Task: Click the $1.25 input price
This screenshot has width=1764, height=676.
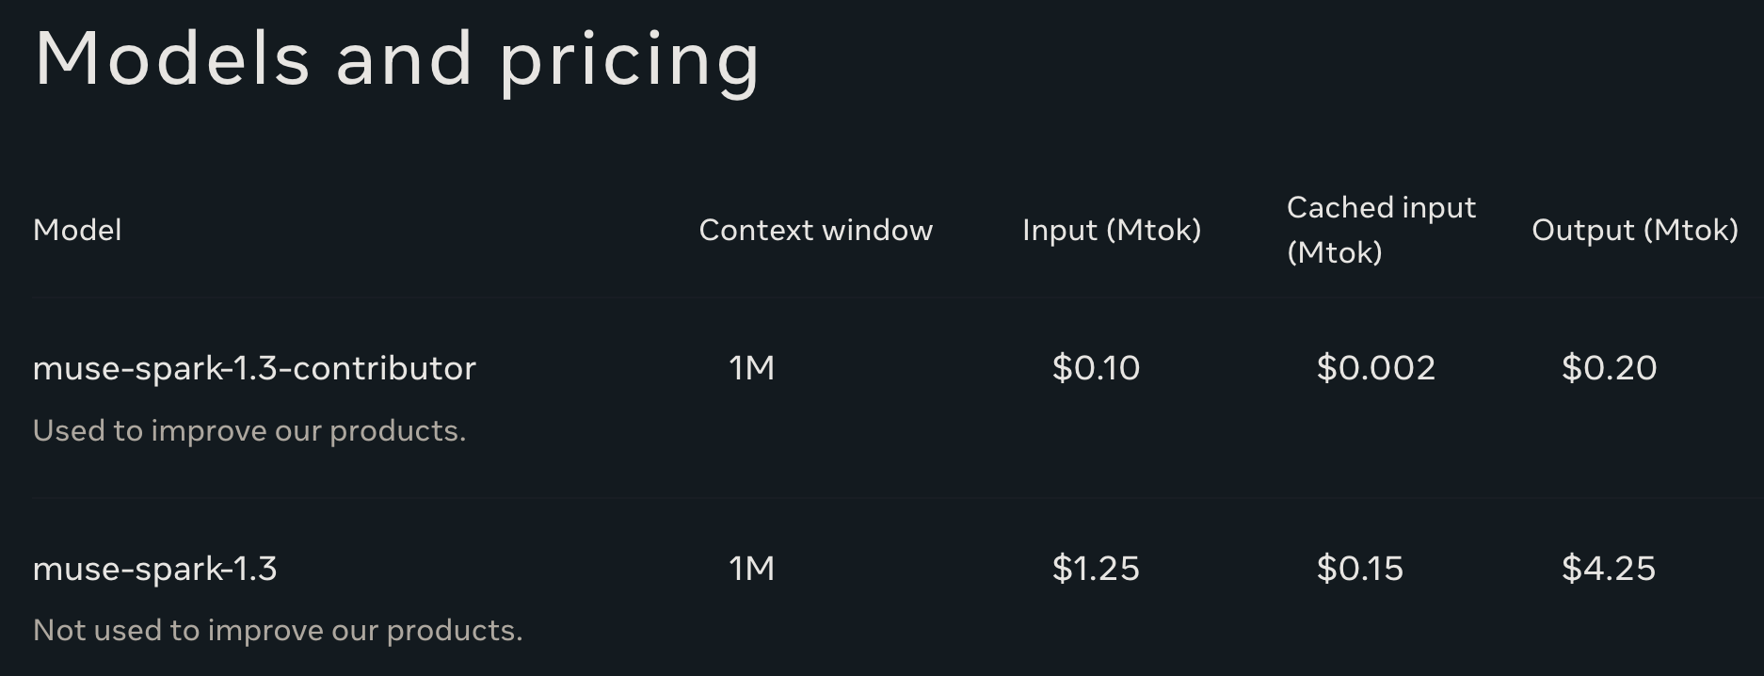Action: coord(1096,569)
